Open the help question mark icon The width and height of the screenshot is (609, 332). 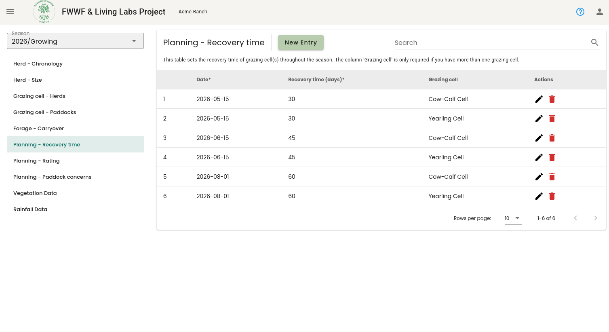(580, 12)
